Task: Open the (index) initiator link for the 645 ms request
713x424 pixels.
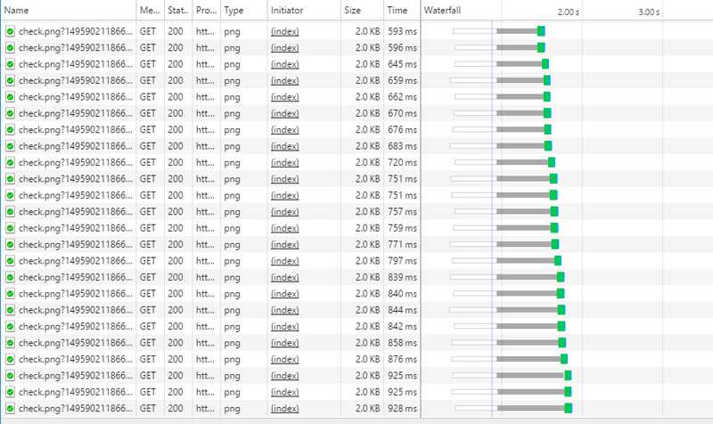Action: coord(285,64)
